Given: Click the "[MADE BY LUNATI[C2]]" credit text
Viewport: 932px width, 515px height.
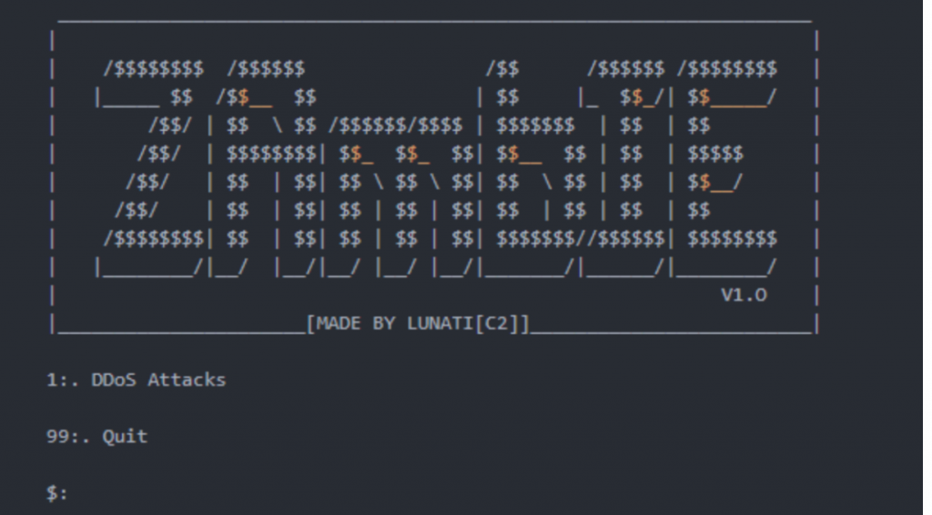Looking at the screenshot, I should (x=417, y=324).
